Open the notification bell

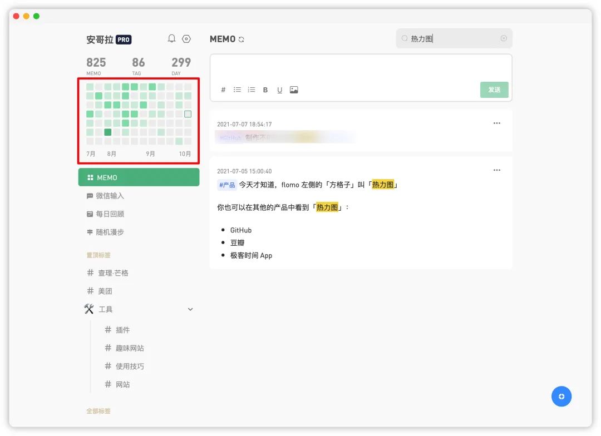(x=171, y=38)
